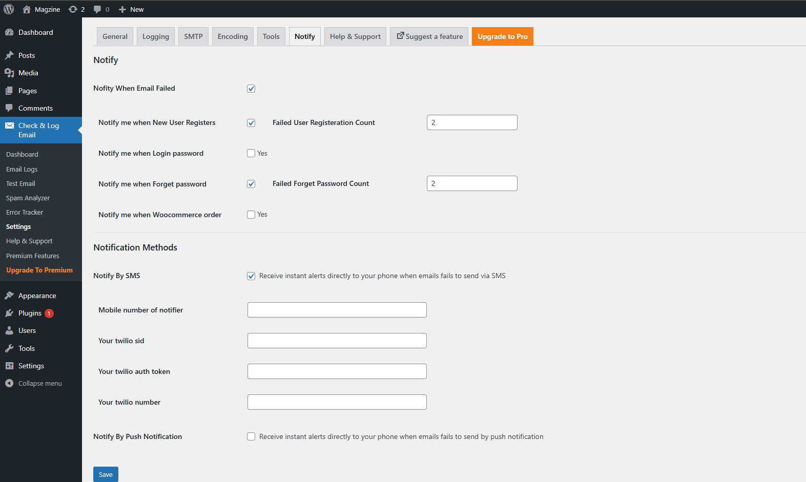The height and width of the screenshot is (482, 806).
Task: Click the plus New icon
Action: [x=122, y=9]
